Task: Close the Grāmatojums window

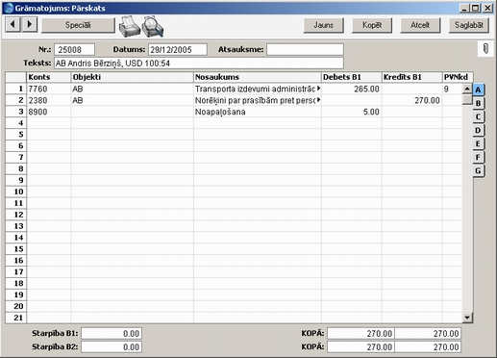Action: coord(487,8)
